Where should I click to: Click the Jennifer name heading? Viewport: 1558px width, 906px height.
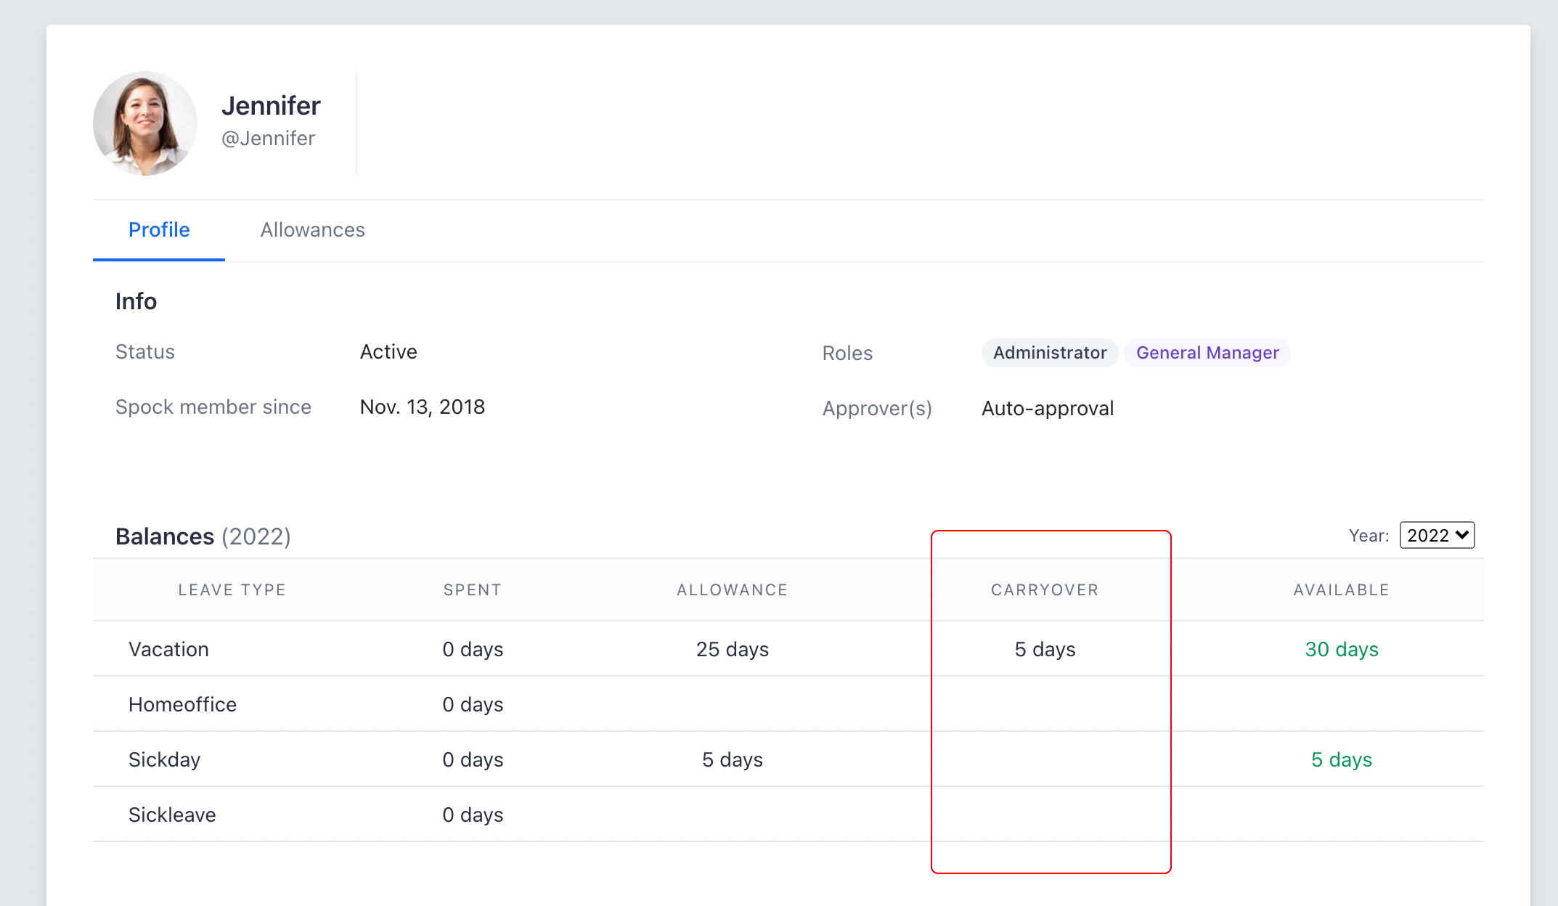click(271, 106)
